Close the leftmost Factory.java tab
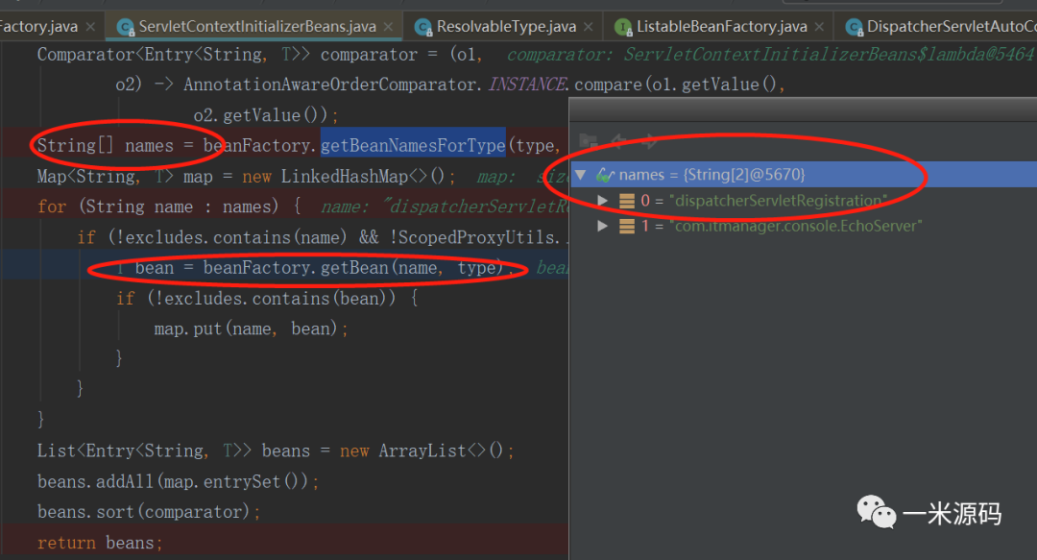 point(90,27)
